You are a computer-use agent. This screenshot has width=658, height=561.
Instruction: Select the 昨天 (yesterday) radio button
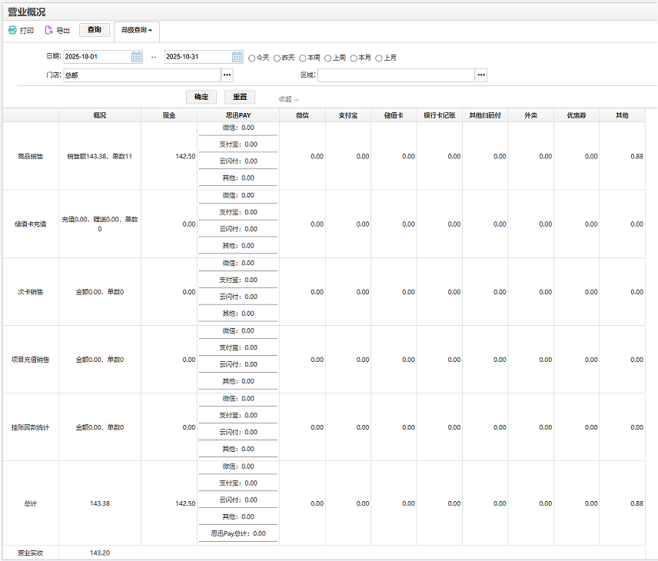tap(277, 58)
